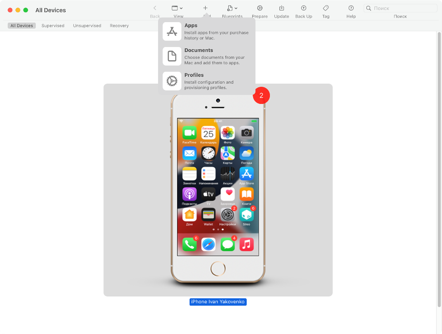Image resolution: width=442 pixels, height=334 pixels.
Task: Open the View toolbar dropdown
Action: (x=177, y=8)
